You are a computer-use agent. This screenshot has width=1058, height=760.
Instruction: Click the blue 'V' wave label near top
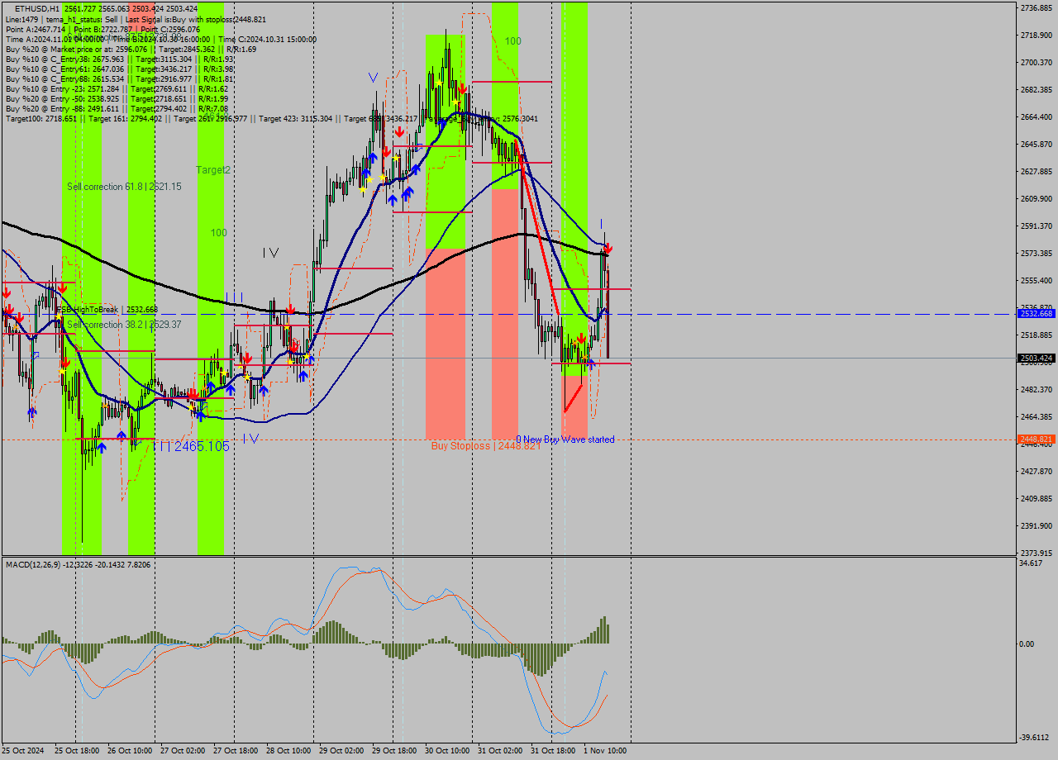tap(374, 78)
